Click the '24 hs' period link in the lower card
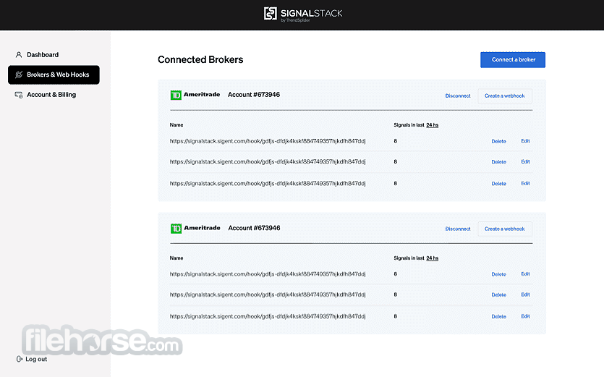 point(432,258)
